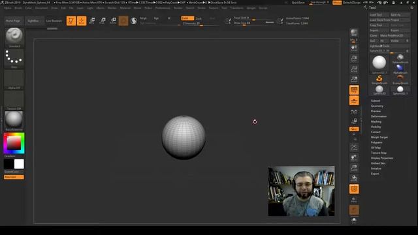The height and width of the screenshot is (235, 418).
Task: Pick a color in the color picker square
Action: pyautogui.click(x=14, y=143)
